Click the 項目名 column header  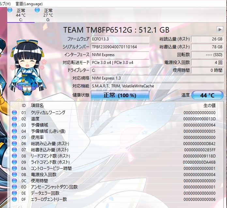coord(37,105)
